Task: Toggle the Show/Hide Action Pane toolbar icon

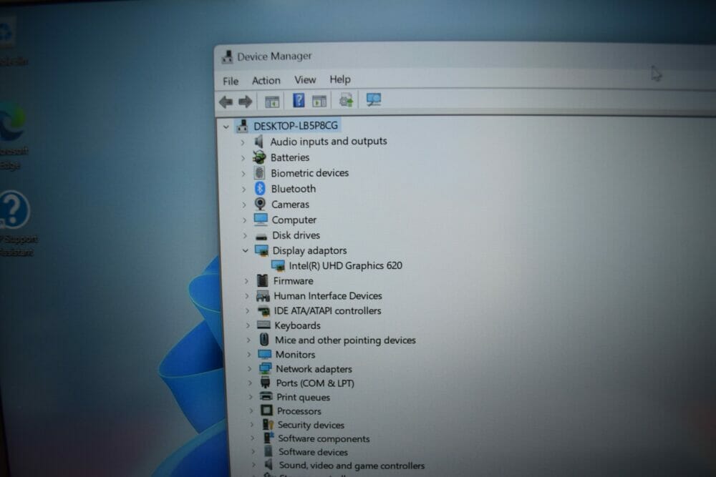Action: (x=319, y=101)
